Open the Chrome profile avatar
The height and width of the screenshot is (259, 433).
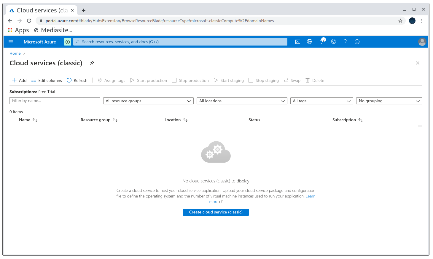412,21
